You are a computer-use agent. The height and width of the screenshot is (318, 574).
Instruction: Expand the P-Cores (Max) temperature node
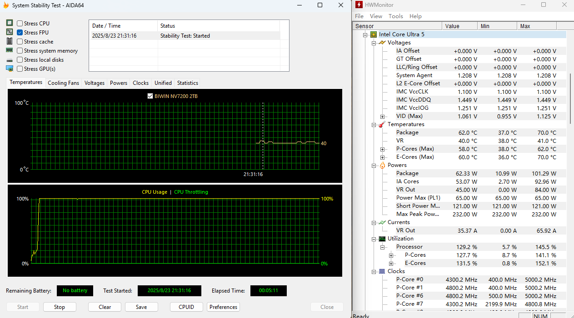pyautogui.click(x=383, y=149)
